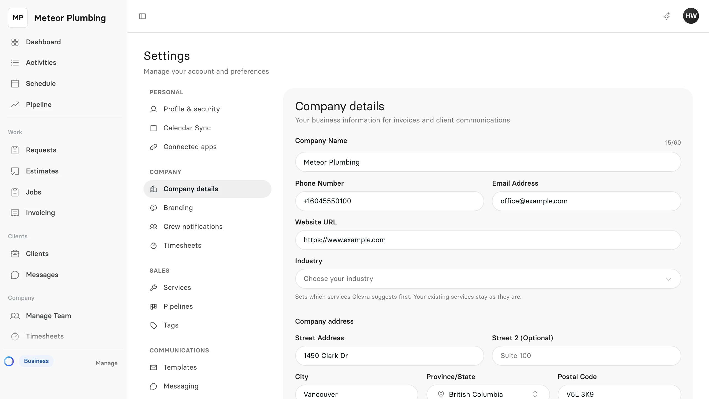Click the Messages chat bubble icon
The height and width of the screenshot is (399, 709).
pos(15,275)
